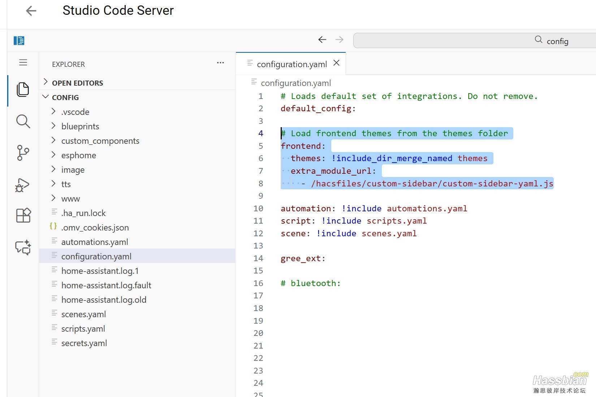Click the back arrow beside Studio Code Server
The height and width of the screenshot is (397, 596).
[x=31, y=11]
